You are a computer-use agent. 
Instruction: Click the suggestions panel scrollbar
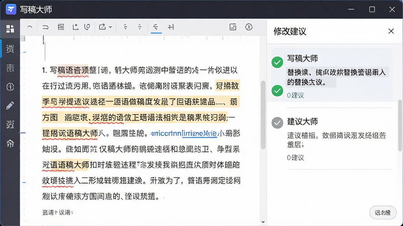(400, 126)
